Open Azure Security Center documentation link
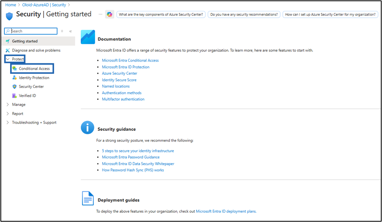The width and height of the screenshot is (382, 222). coord(120,73)
